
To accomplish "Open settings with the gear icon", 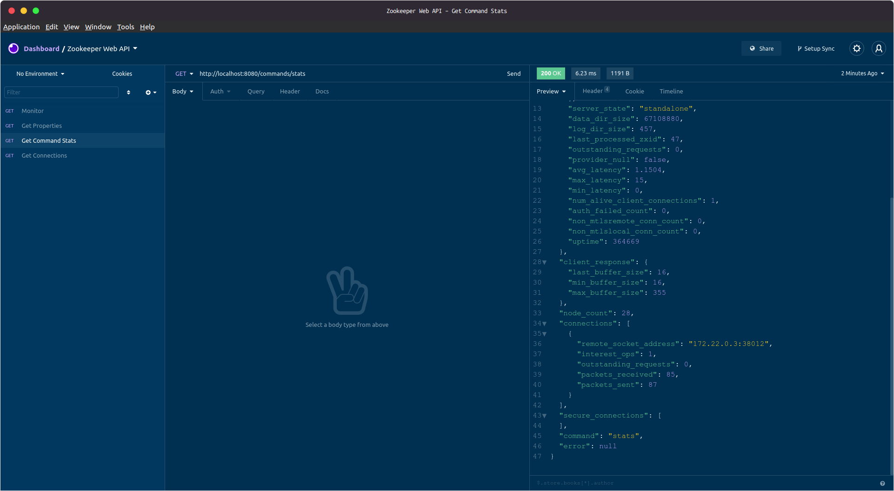I will 856,48.
